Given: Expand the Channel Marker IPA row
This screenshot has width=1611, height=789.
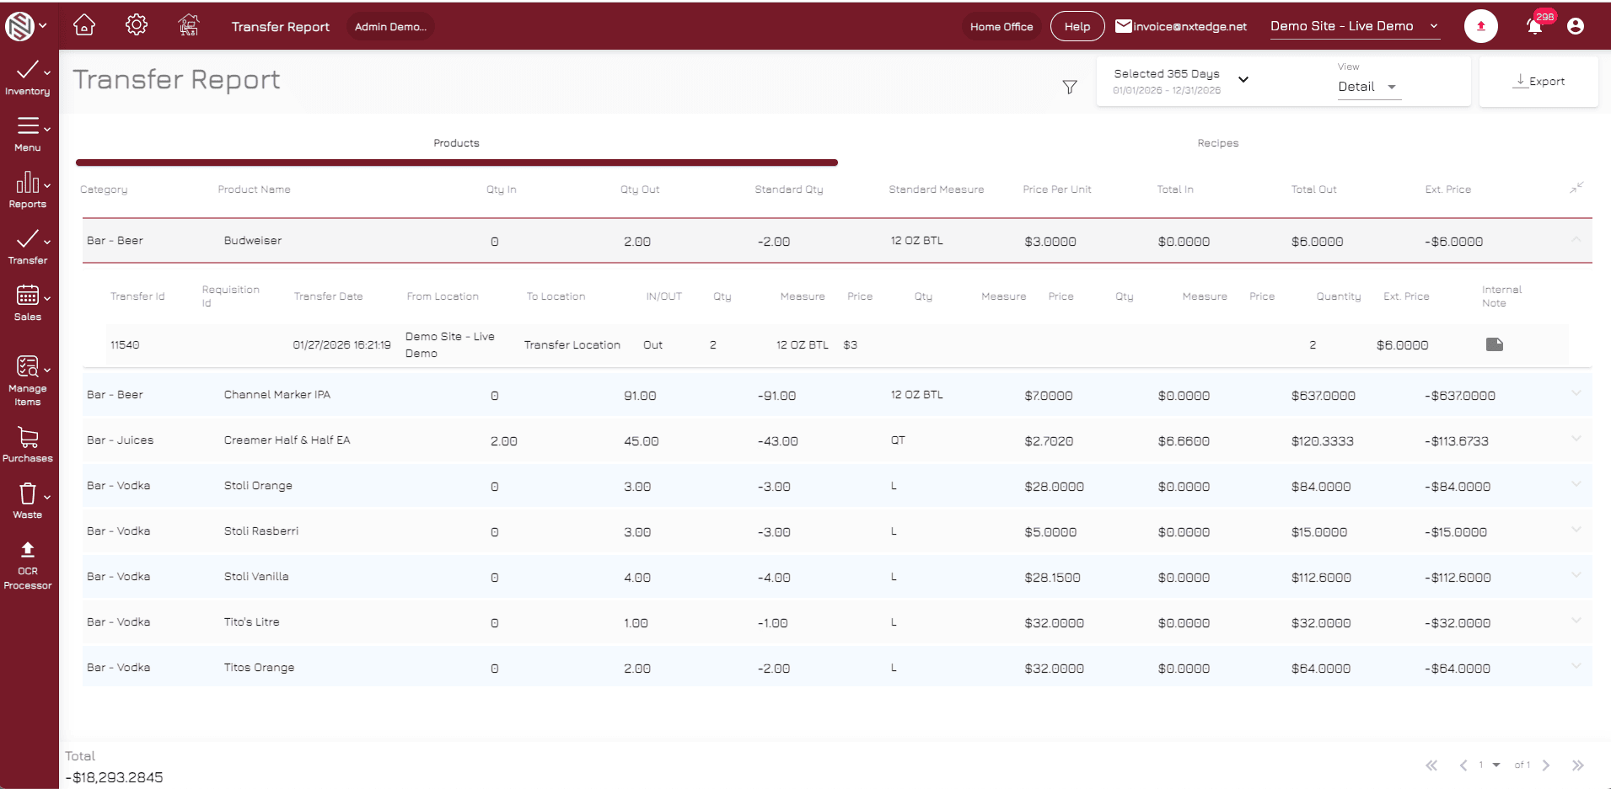Looking at the screenshot, I should click(1576, 393).
